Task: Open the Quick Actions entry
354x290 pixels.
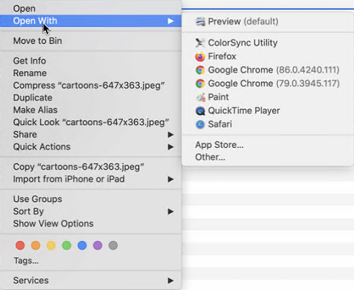Action: [x=91, y=147]
